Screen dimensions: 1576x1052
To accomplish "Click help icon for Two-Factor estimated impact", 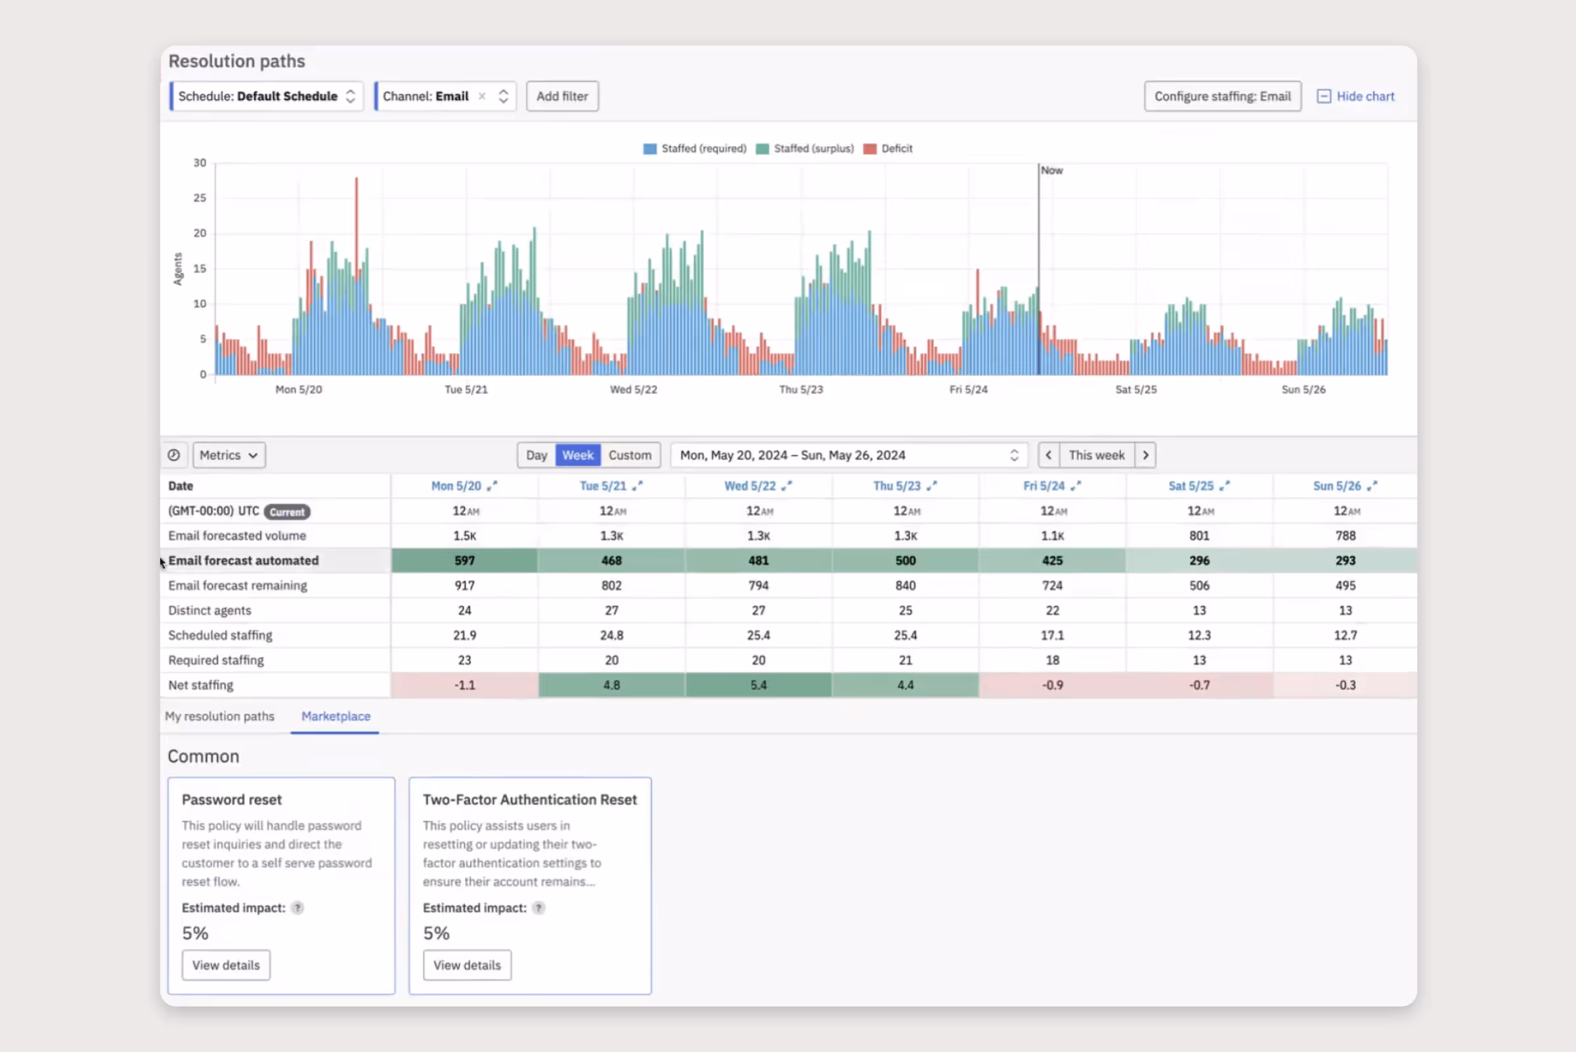I will (x=538, y=908).
